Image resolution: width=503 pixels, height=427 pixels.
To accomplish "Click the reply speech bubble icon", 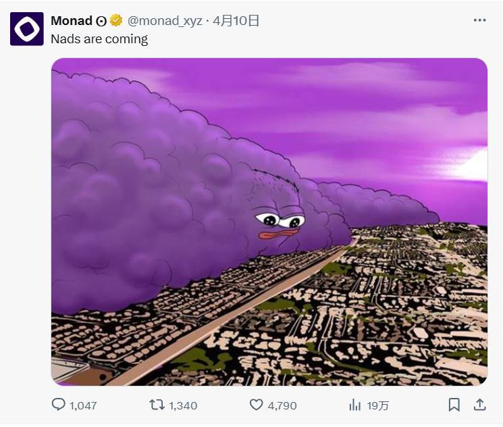I will 59,405.
